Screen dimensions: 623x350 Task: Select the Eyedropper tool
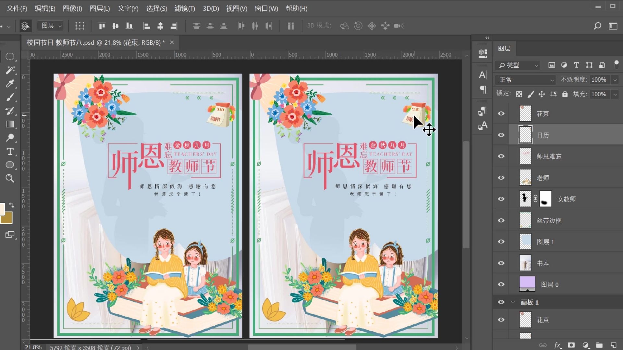[x=10, y=84]
